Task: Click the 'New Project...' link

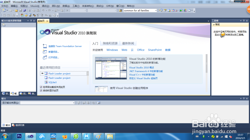Action: click(53, 52)
